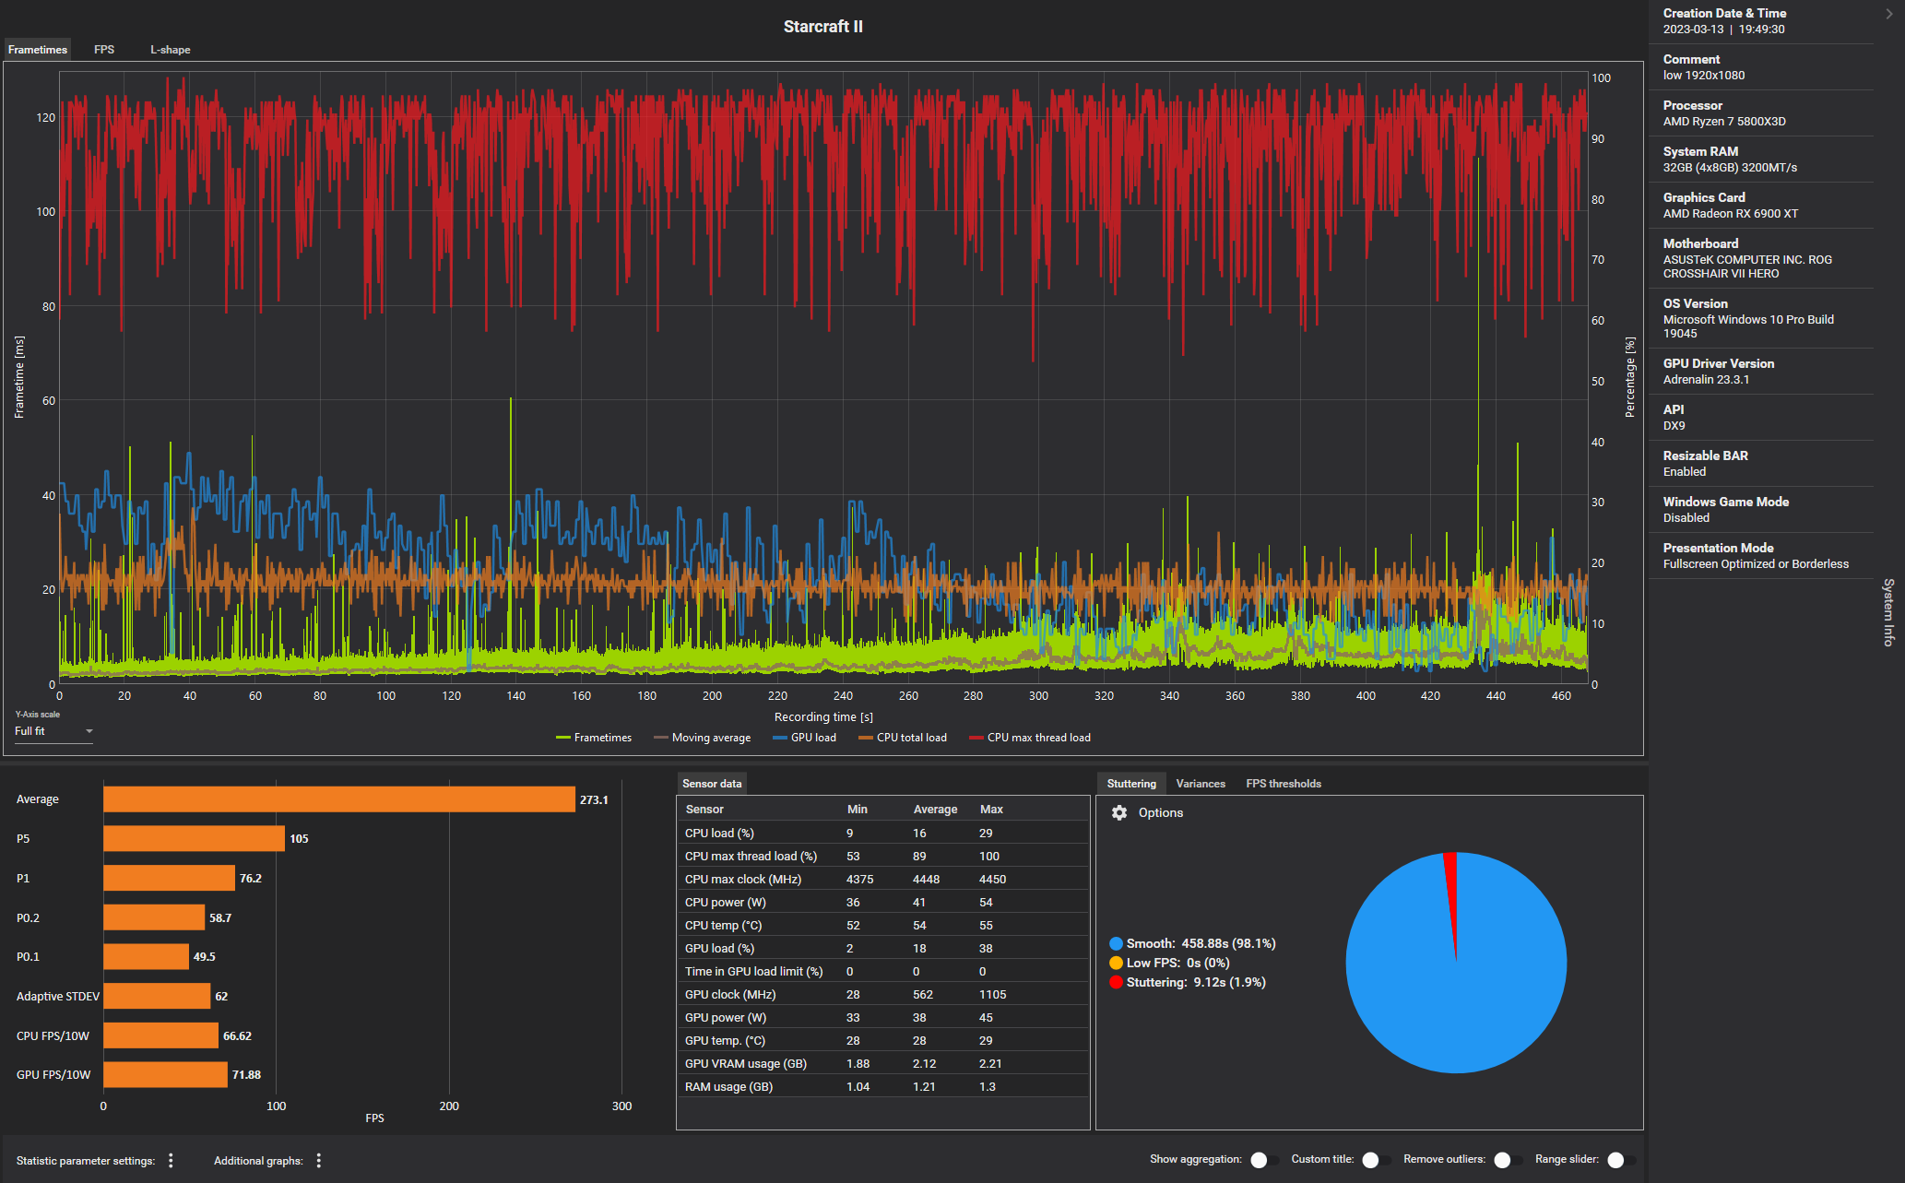The width and height of the screenshot is (1905, 1183).
Task: Enable the Show aggregation switch
Action: click(x=1264, y=1160)
